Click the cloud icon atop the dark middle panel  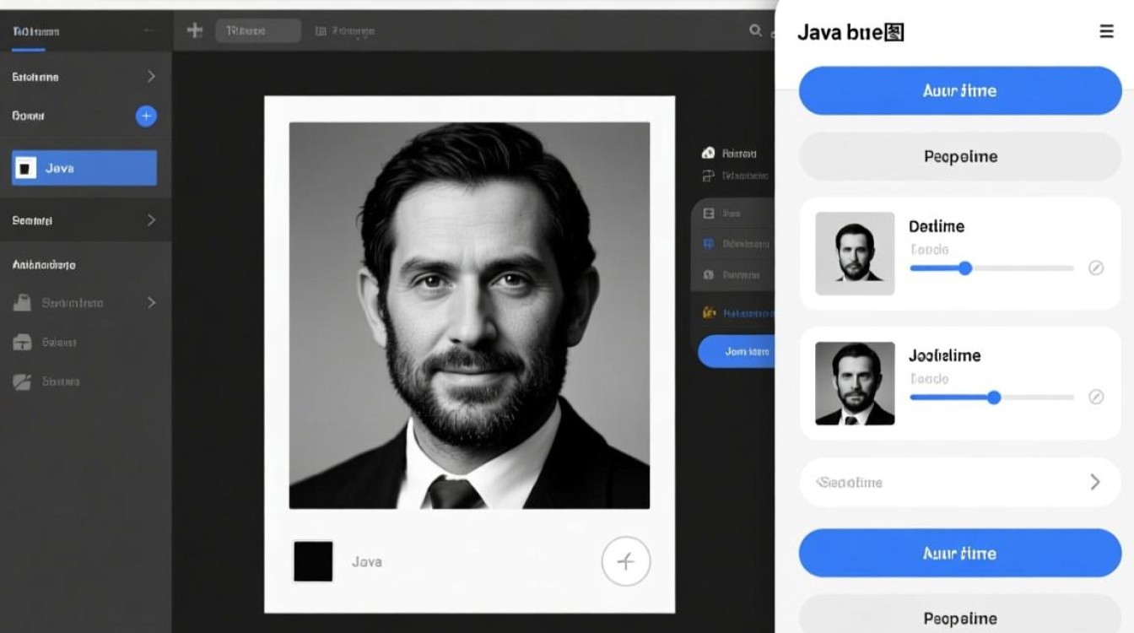(708, 154)
